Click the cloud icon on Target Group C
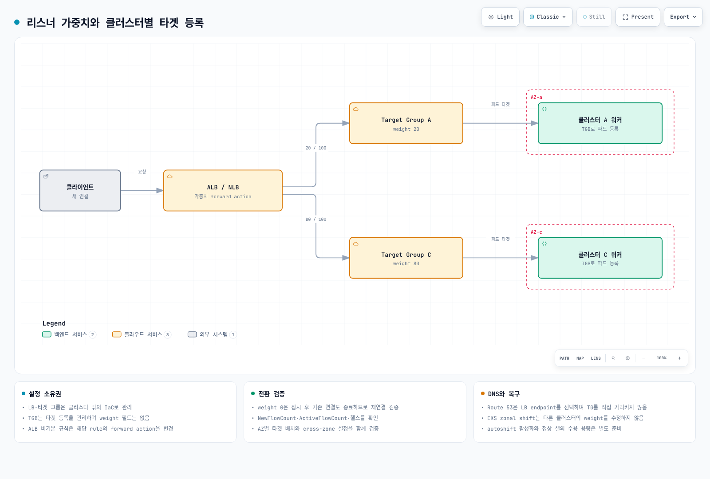Viewport: 710px width, 479px height. tap(356, 244)
